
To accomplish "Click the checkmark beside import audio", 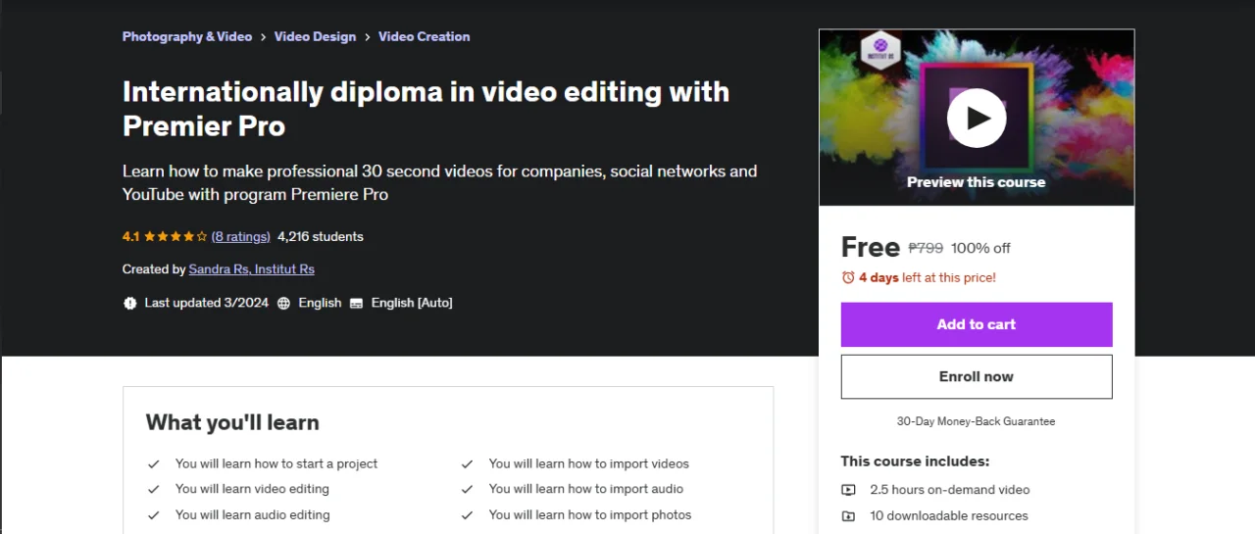I will tap(468, 489).
